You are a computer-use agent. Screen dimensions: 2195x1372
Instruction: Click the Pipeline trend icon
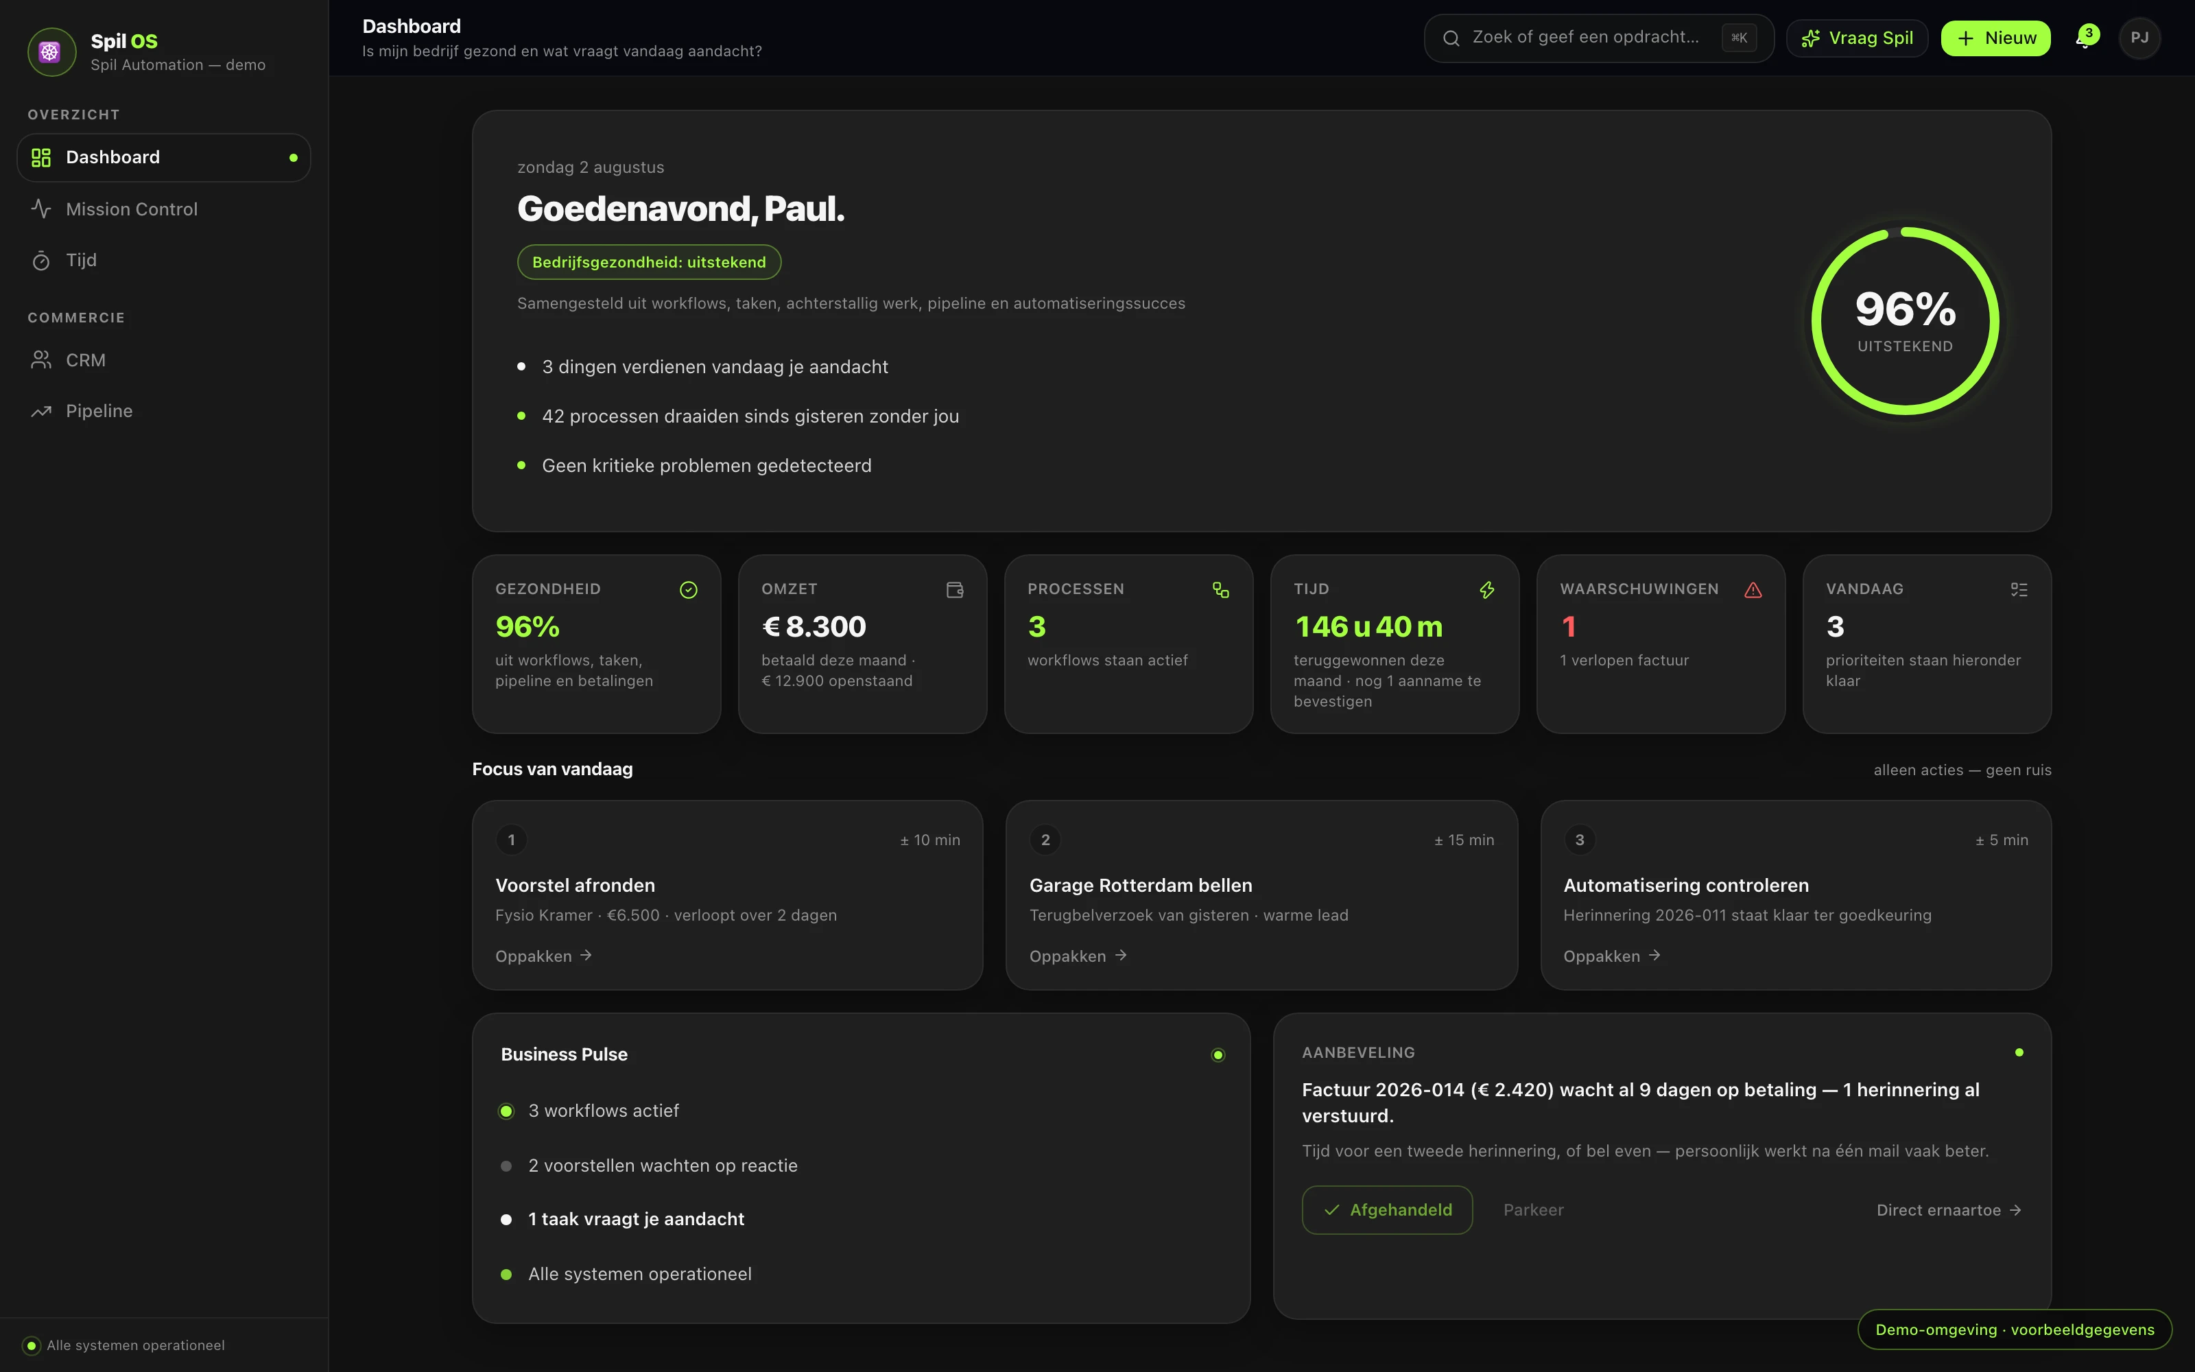click(41, 411)
